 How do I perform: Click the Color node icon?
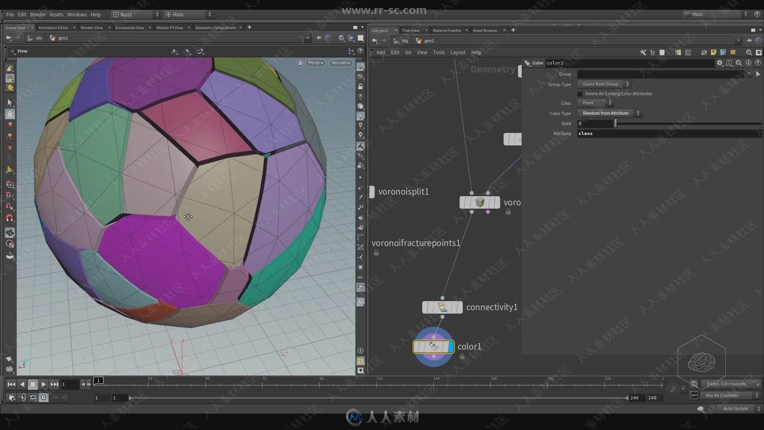433,346
